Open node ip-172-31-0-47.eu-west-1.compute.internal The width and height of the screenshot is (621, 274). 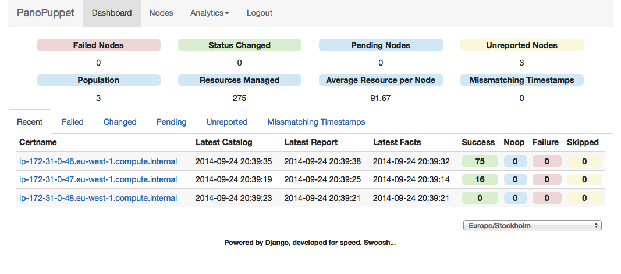tap(98, 179)
